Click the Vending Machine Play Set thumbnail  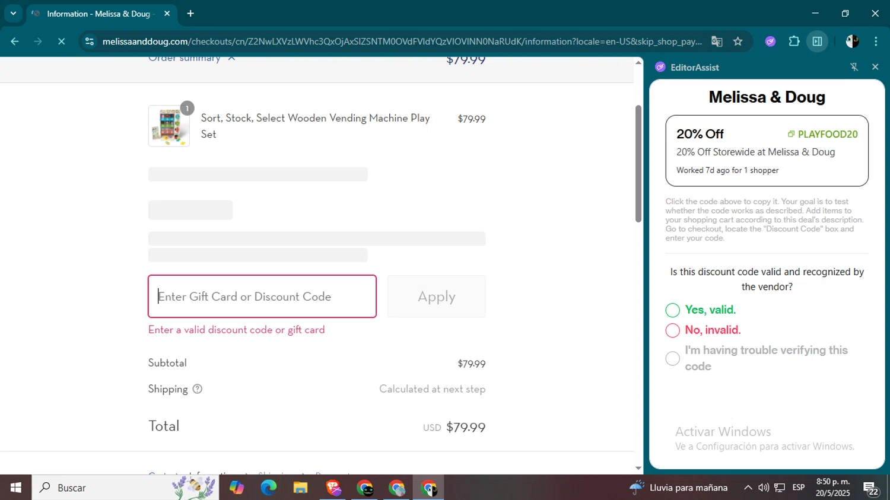[169, 126]
